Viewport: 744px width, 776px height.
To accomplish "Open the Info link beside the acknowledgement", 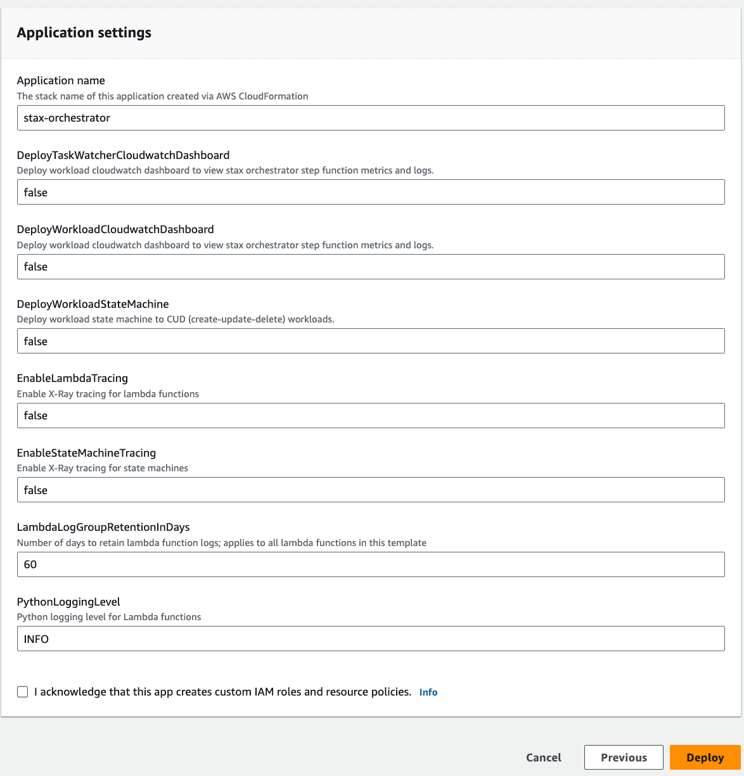I will click(x=428, y=692).
